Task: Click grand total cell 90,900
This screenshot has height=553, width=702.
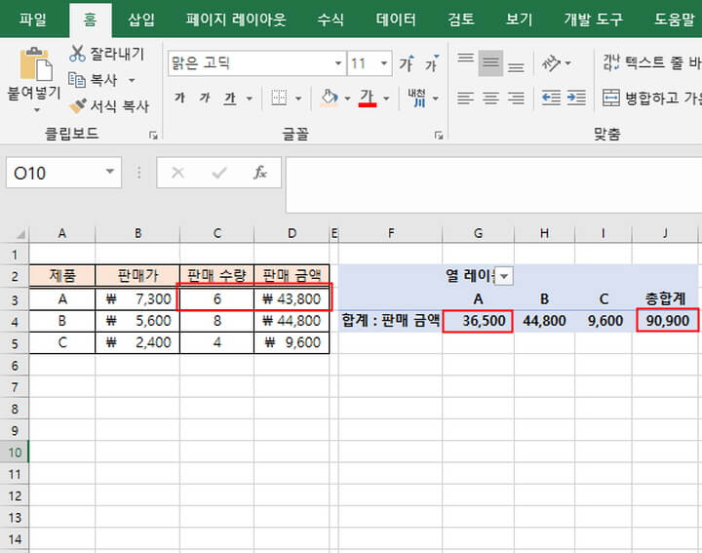Action: (x=667, y=321)
